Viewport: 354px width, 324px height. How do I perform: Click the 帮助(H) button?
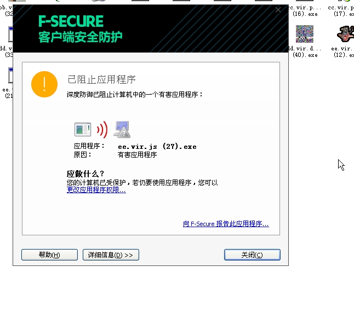tap(49, 255)
